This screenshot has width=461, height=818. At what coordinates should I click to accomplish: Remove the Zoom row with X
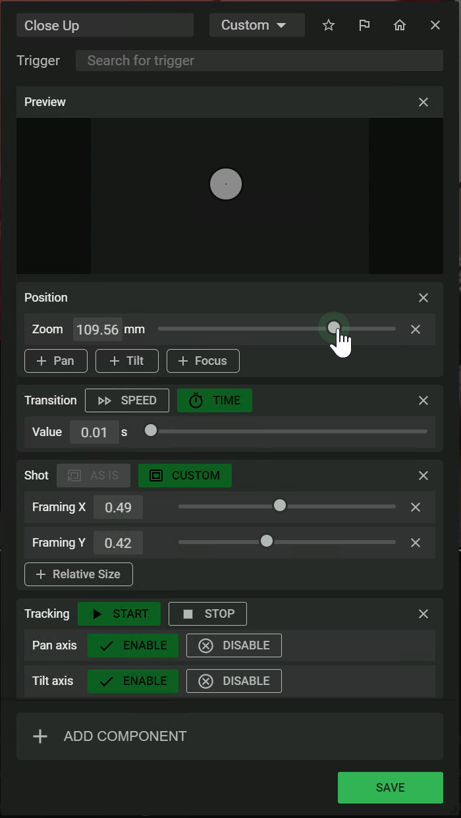[x=416, y=329]
